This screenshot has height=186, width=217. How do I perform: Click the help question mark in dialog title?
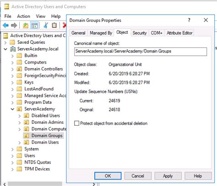[189, 20]
